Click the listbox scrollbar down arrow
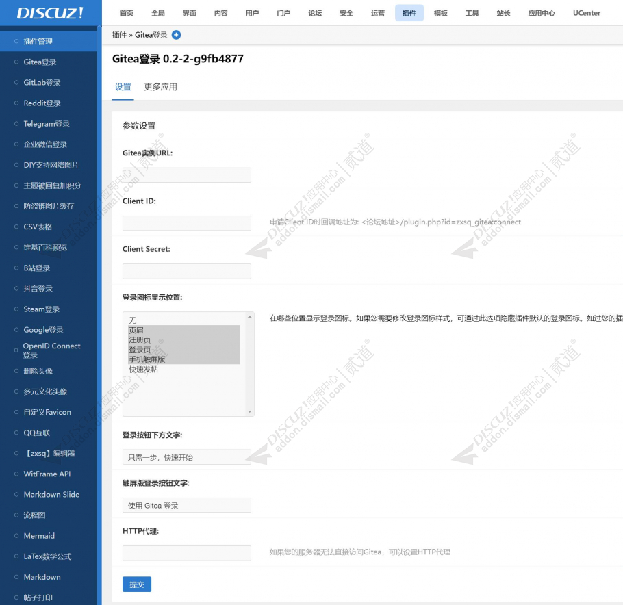 pyautogui.click(x=249, y=411)
